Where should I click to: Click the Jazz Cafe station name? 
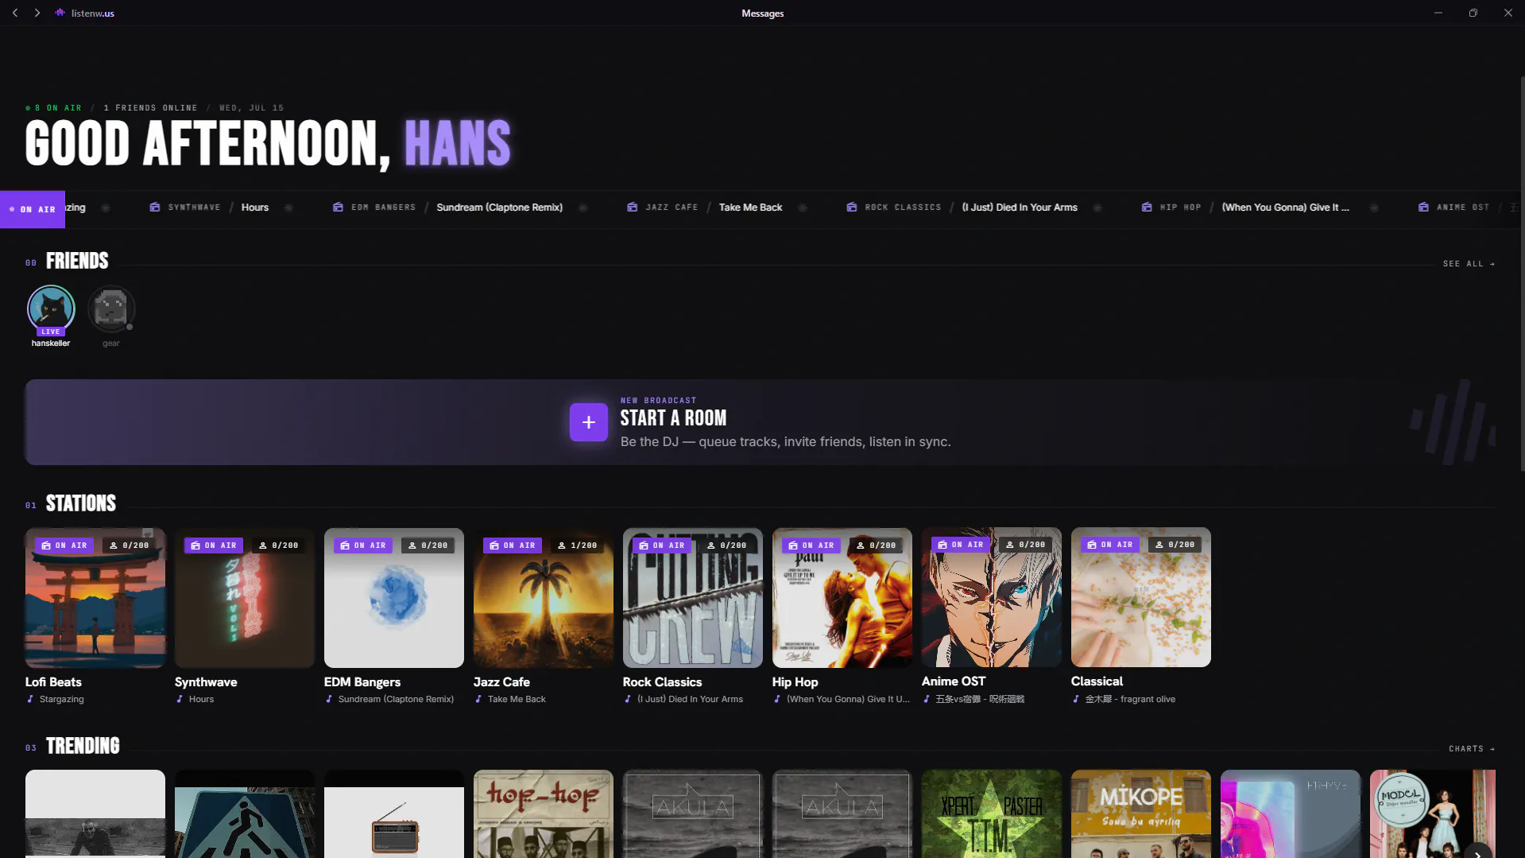pos(501,681)
